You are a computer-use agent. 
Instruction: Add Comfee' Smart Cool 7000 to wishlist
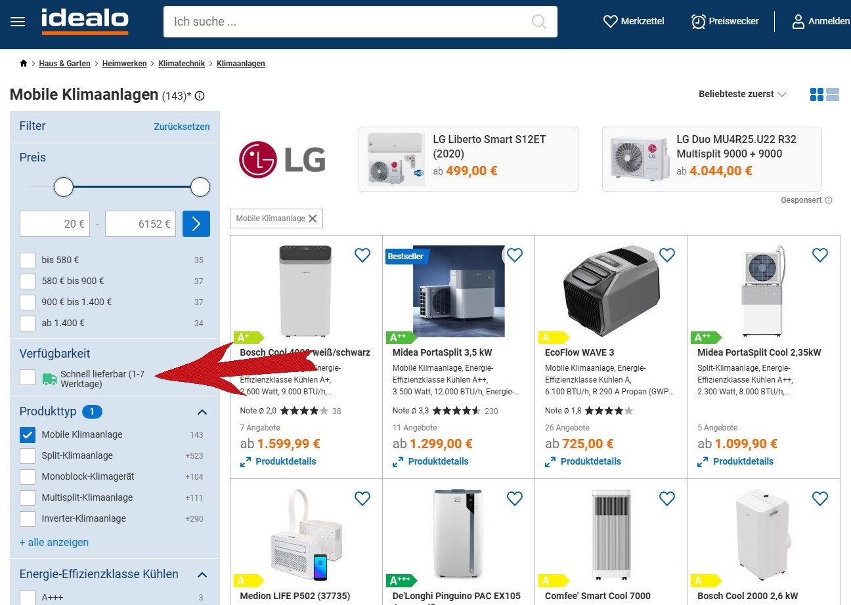667,499
